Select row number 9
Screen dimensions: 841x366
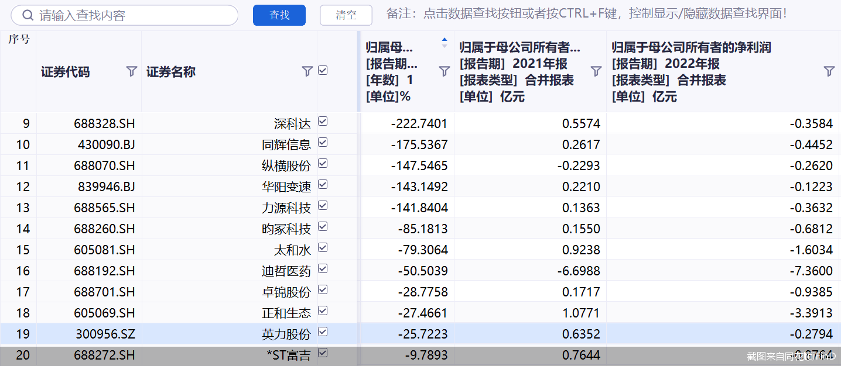(x=26, y=123)
